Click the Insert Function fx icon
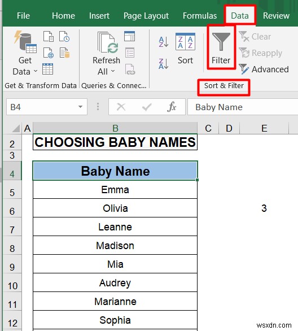298x331 pixels. click(172, 107)
